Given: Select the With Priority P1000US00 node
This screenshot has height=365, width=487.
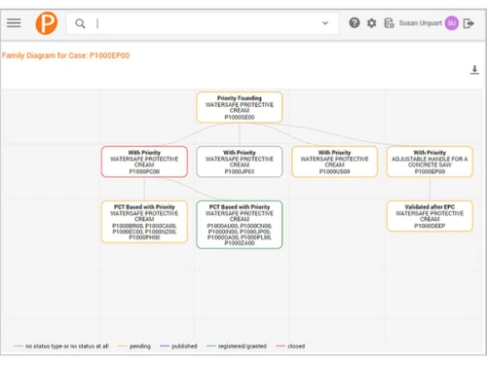Looking at the screenshot, I should click(334, 162).
